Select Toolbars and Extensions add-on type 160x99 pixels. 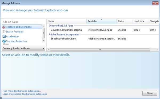point(22,27)
